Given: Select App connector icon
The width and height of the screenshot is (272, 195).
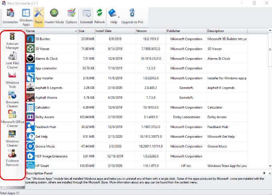Looking at the screenshot, I should pos(30,68).
